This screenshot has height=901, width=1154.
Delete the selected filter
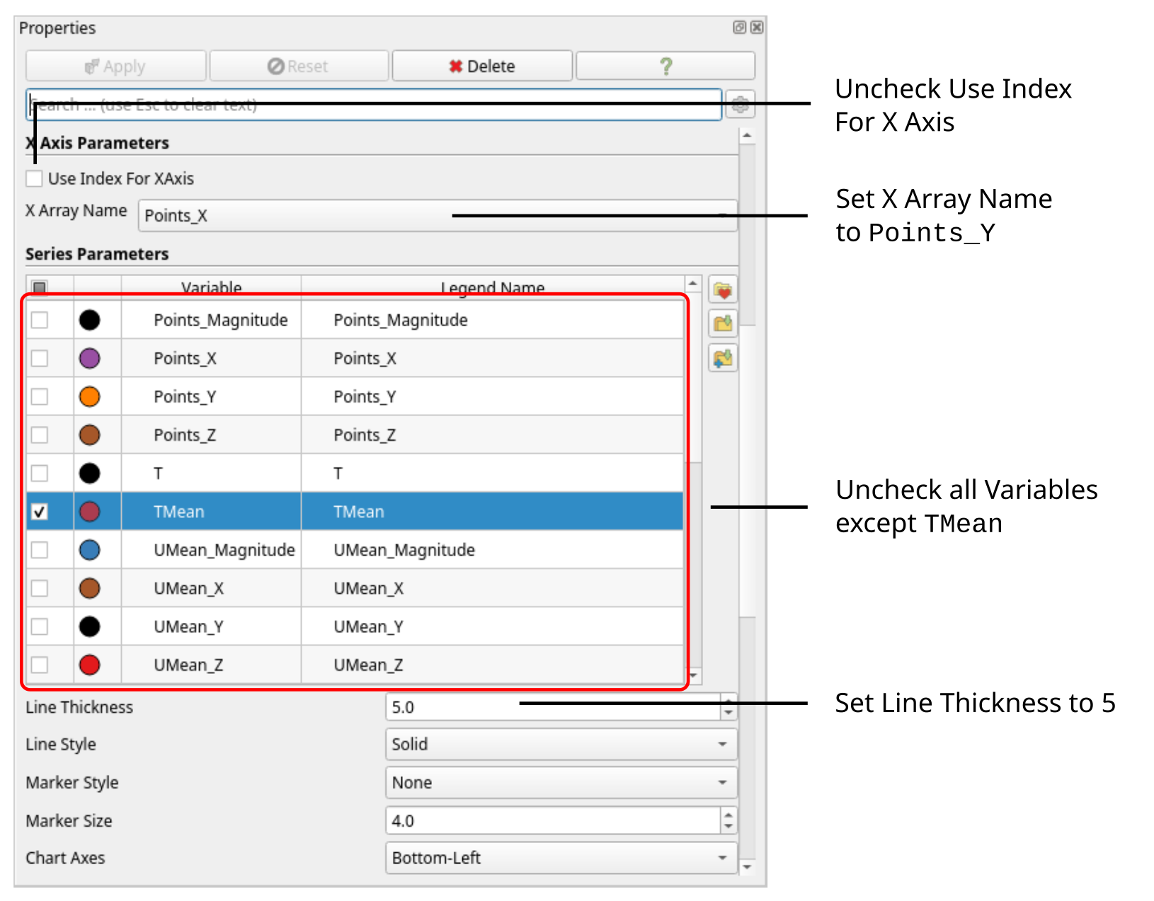pos(481,65)
